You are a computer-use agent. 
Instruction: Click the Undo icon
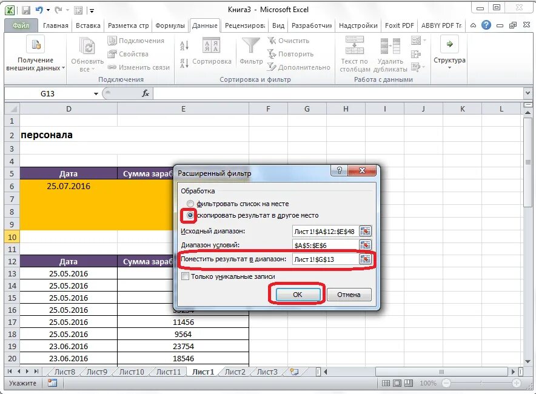(x=39, y=10)
